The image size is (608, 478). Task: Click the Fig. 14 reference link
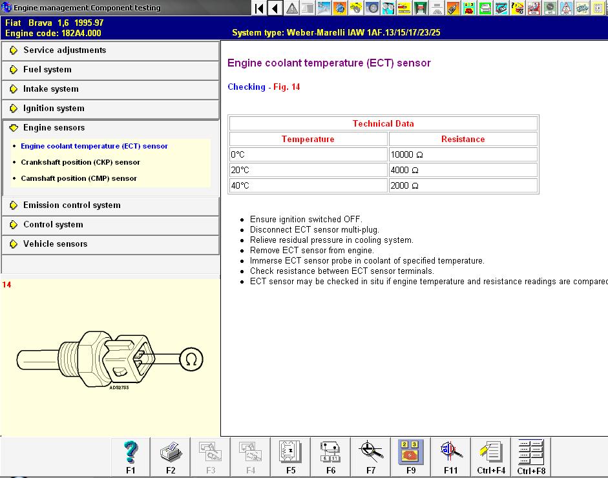[286, 87]
